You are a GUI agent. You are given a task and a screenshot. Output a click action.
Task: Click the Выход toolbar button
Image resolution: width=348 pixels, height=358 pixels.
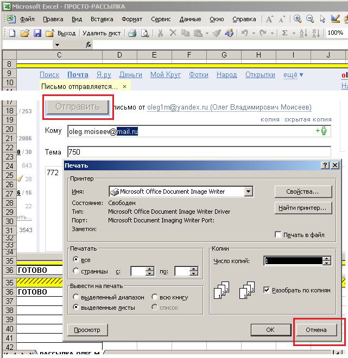click(66, 33)
